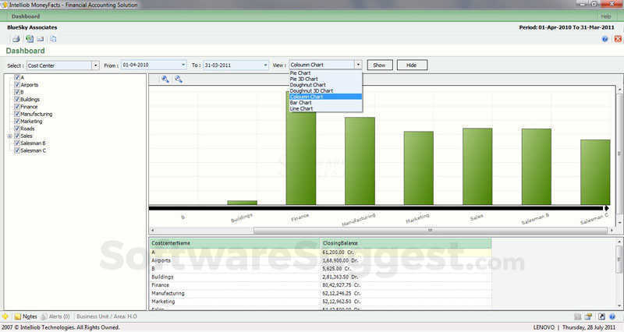Viewport: 624px width, 332px height.
Task: Click the Business Unit / Area: H.O label
Action: coord(107,317)
